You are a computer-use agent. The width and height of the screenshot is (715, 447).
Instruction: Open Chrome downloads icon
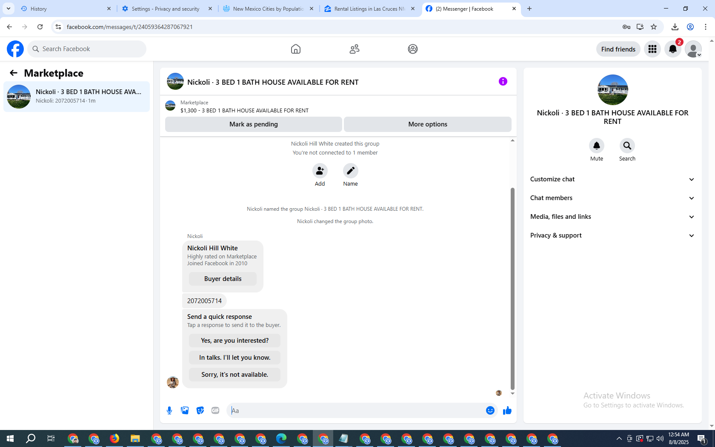675,27
